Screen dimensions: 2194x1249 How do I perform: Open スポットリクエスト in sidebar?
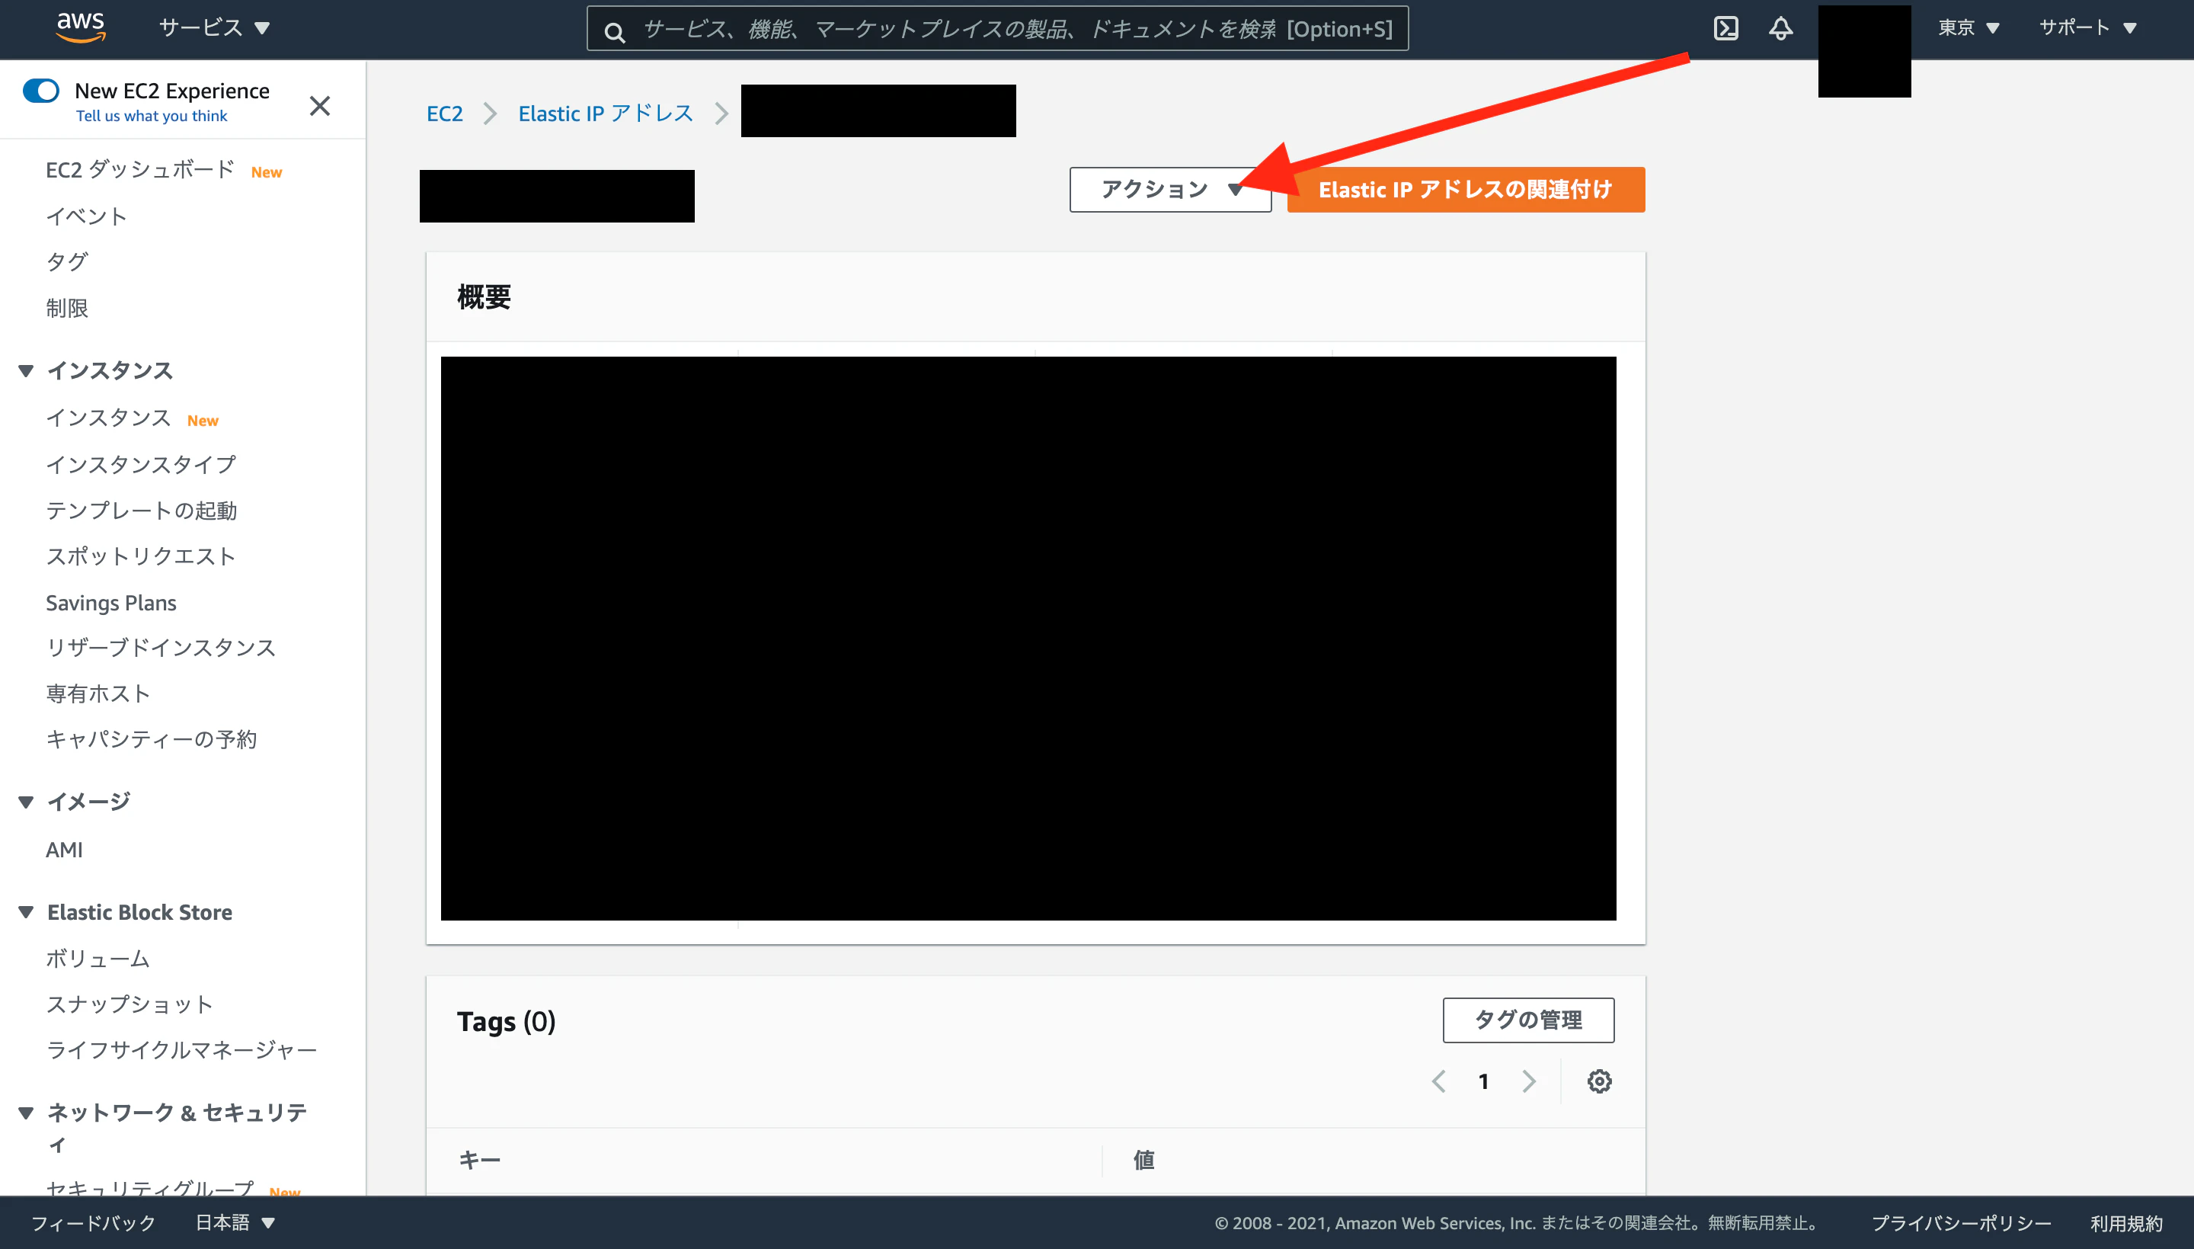[141, 556]
